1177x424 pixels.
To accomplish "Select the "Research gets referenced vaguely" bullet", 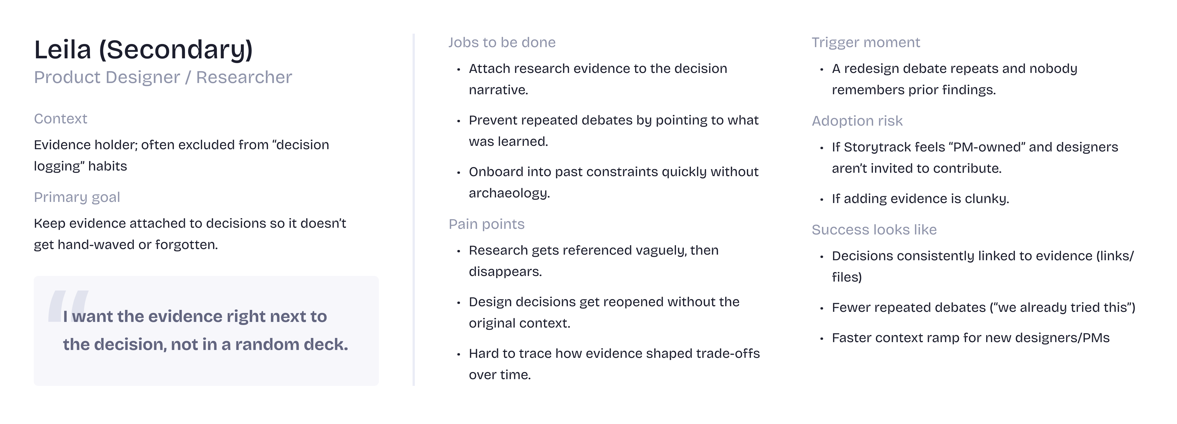I will [x=593, y=260].
